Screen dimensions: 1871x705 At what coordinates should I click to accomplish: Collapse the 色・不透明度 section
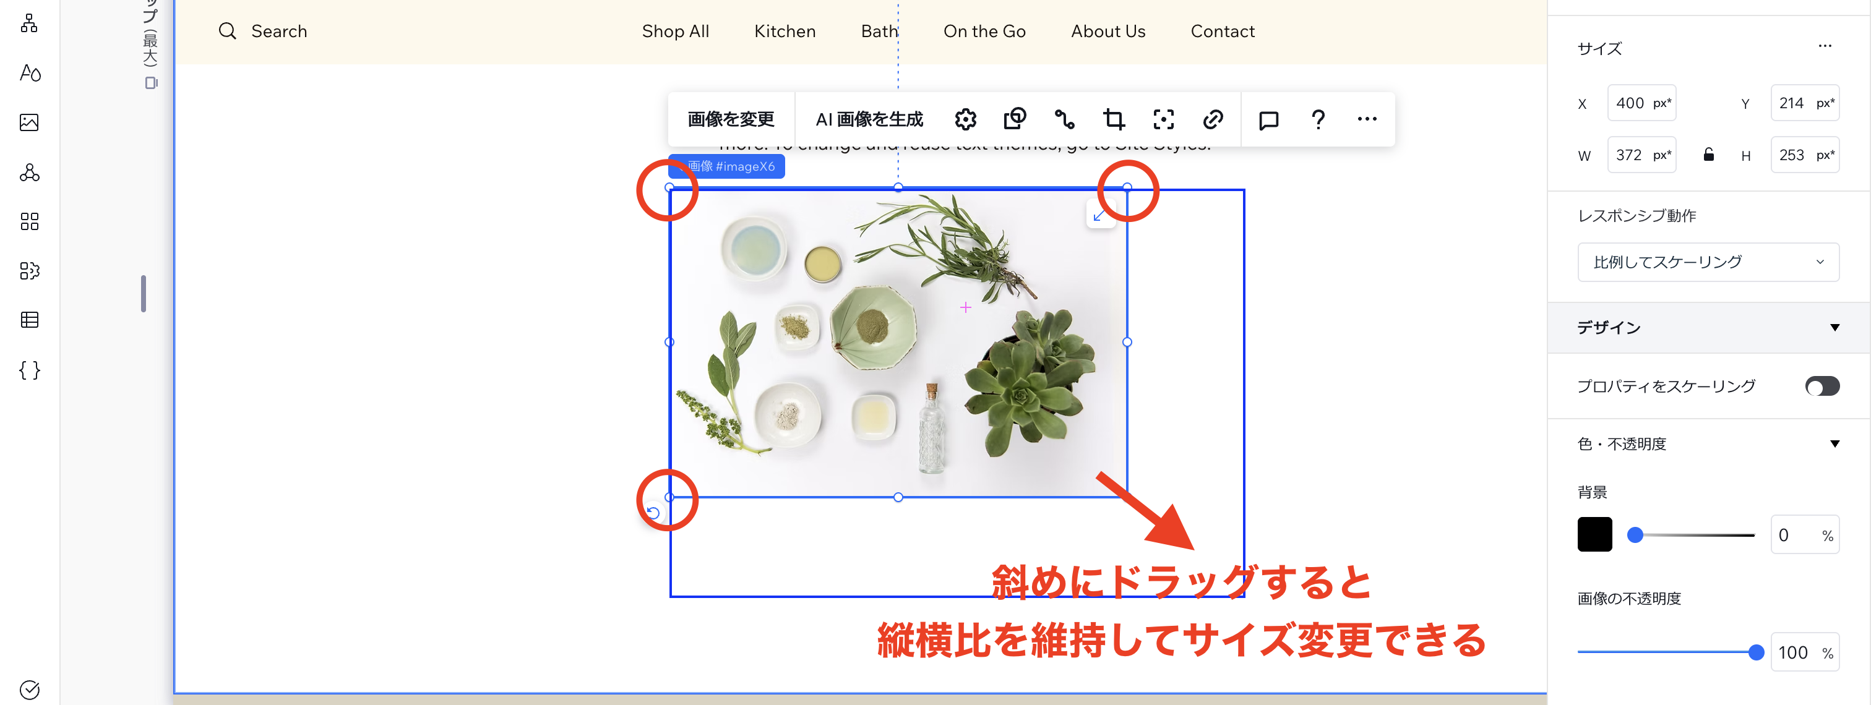1834,443
